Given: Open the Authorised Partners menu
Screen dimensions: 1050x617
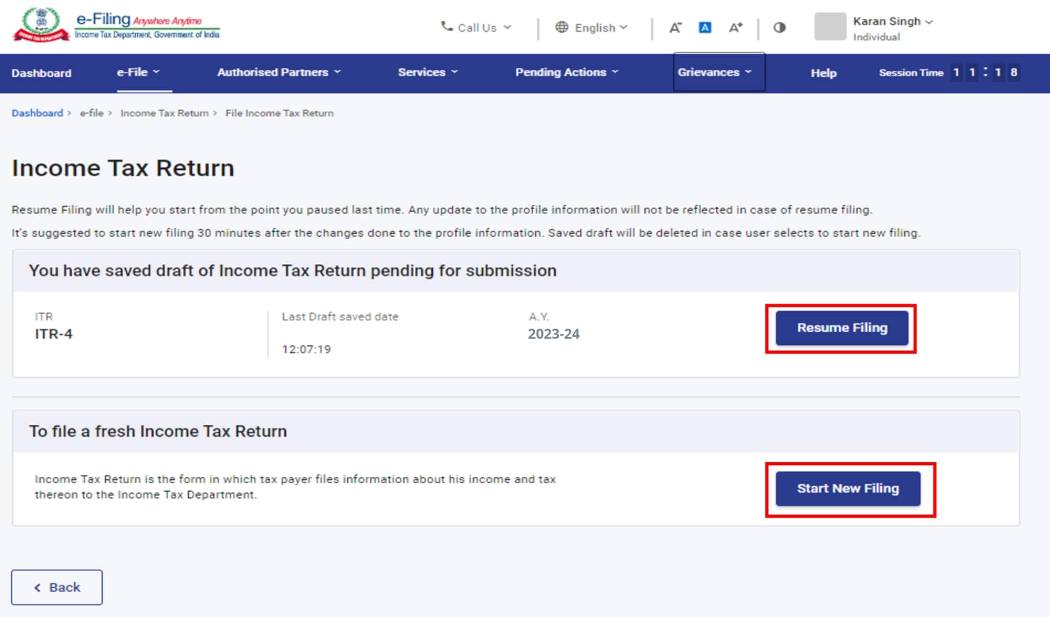Looking at the screenshot, I should pos(278,72).
